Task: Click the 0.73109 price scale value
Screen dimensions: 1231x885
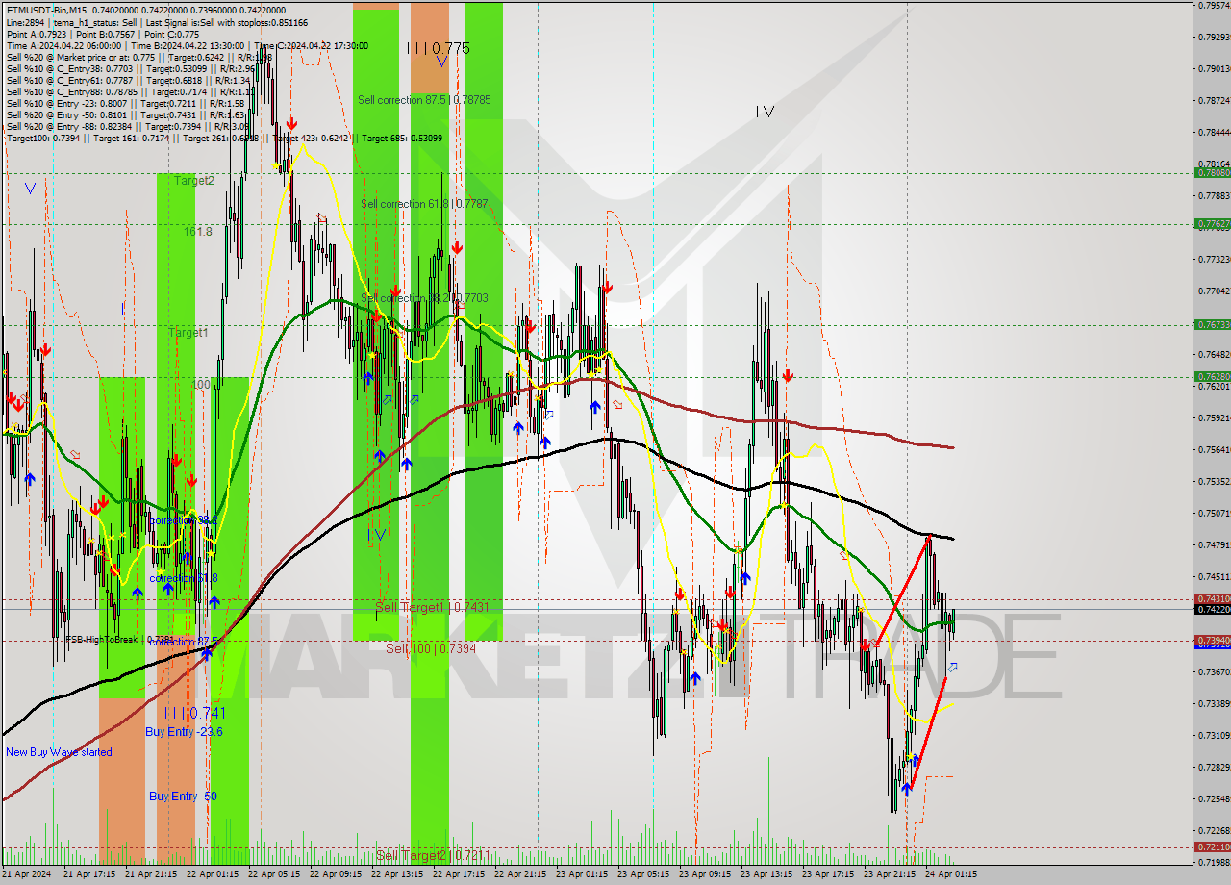Action: pos(1214,735)
